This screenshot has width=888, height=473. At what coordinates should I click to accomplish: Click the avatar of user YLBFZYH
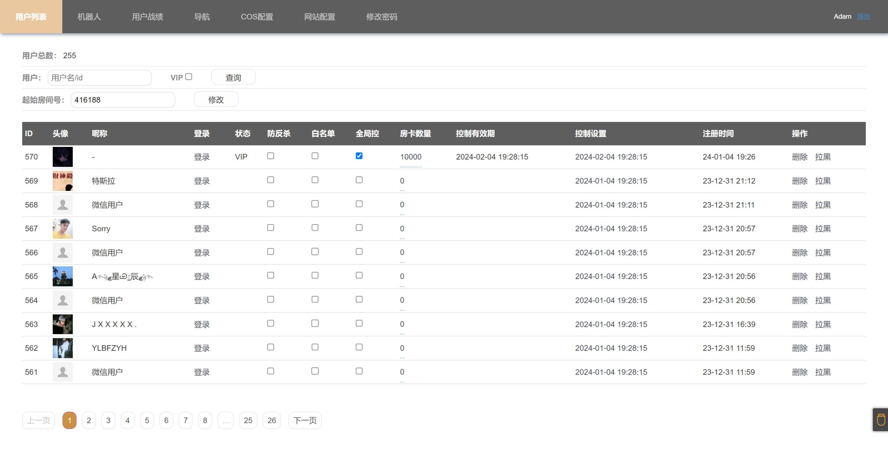tap(62, 348)
